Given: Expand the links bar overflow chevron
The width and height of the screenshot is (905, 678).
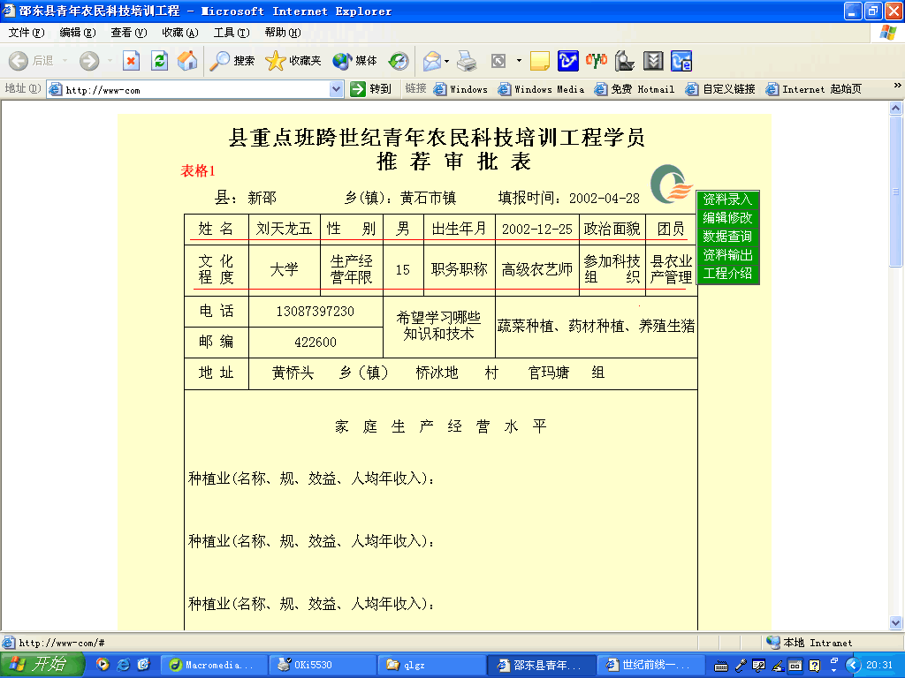Looking at the screenshot, I should point(897,88).
